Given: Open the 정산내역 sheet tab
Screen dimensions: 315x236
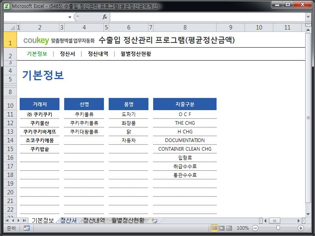Looking at the screenshot, I should point(94,221).
